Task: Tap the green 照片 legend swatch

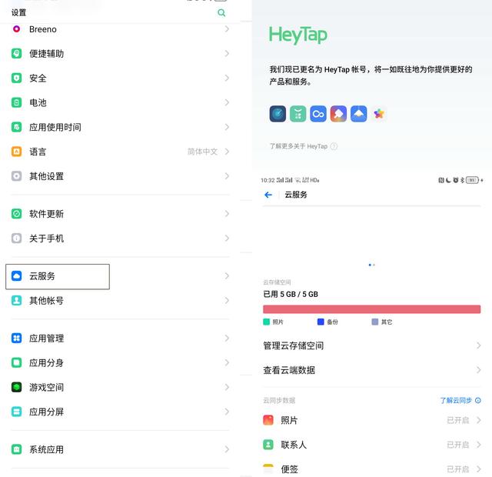Action: 267,322
